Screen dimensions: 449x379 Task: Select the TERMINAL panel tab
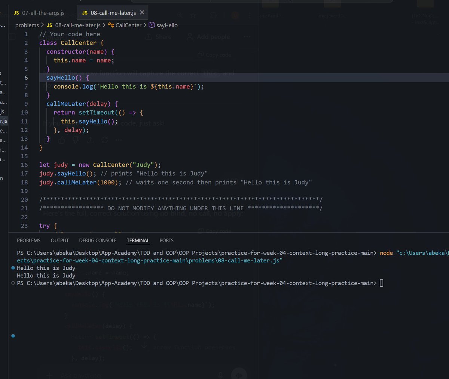coord(138,241)
